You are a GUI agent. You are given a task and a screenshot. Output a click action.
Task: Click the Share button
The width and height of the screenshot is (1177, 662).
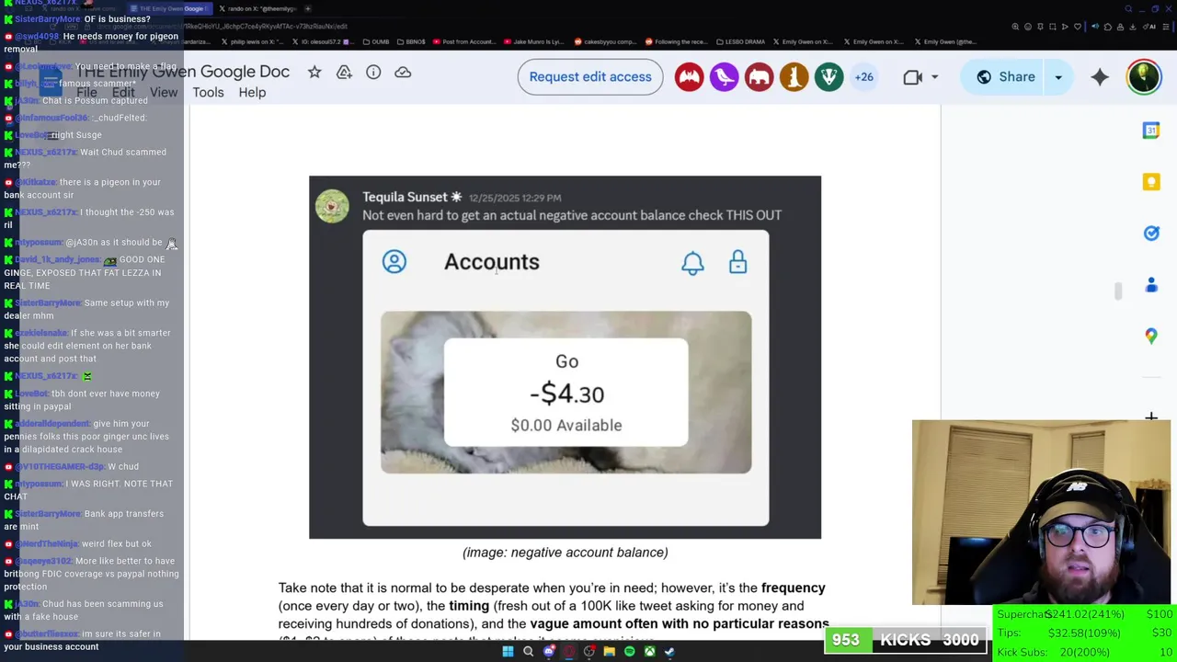(1004, 77)
